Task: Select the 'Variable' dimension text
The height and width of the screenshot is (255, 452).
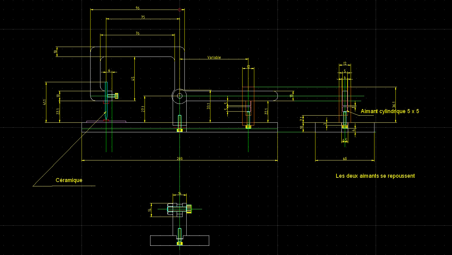Action: (214, 57)
